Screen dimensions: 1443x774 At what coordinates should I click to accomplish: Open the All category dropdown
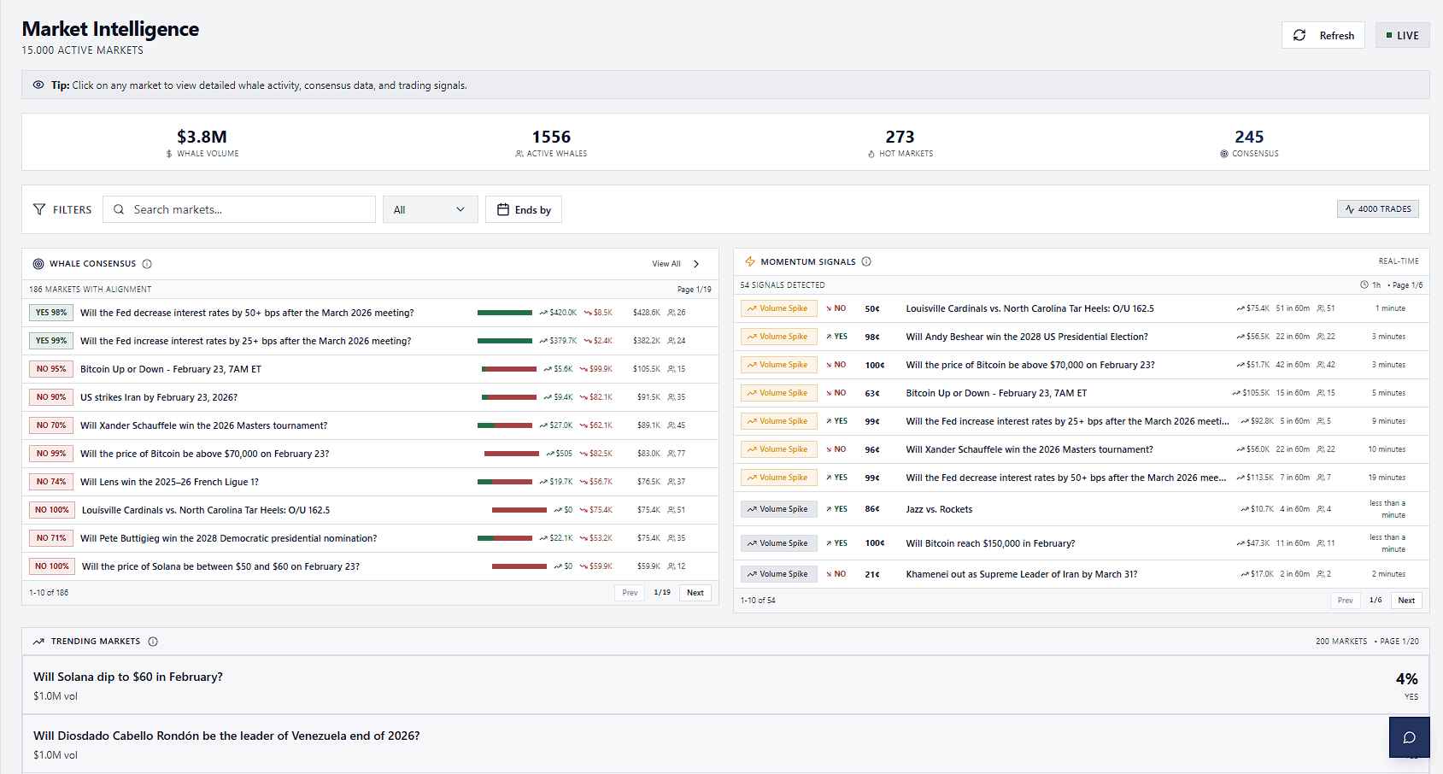coord(430,208)
